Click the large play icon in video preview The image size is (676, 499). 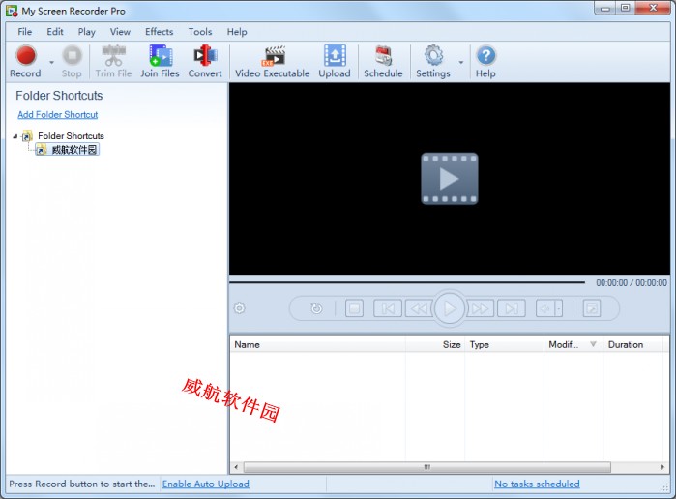450,179
